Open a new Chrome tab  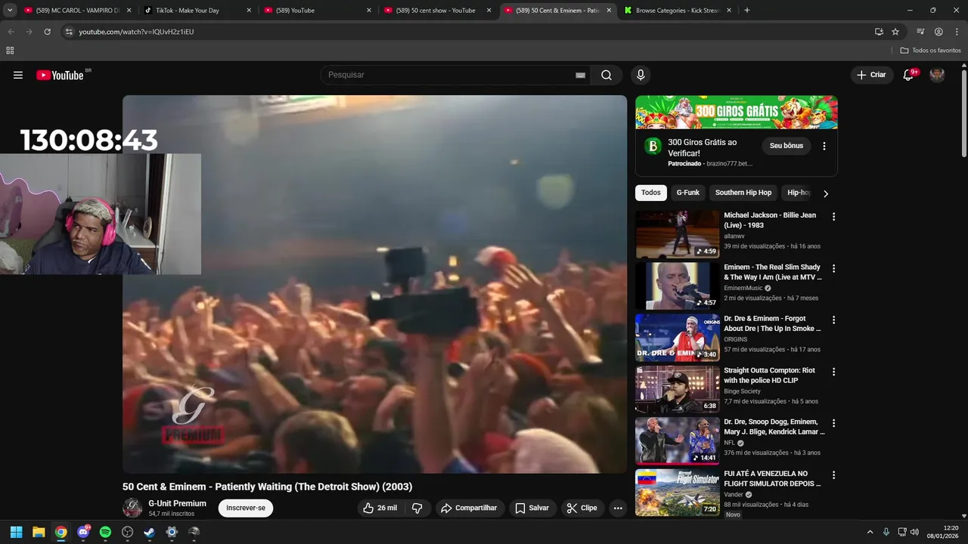(x=747, y=11)
